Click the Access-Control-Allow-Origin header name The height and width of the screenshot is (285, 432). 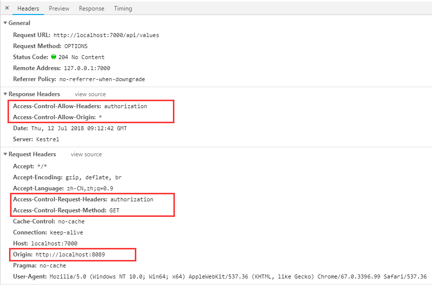(x=54, y=116)
